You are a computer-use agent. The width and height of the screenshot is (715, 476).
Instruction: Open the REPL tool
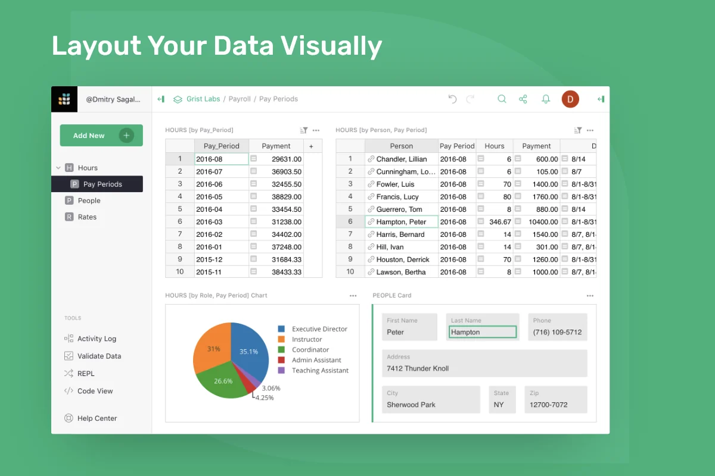click(x=86, y=374)
